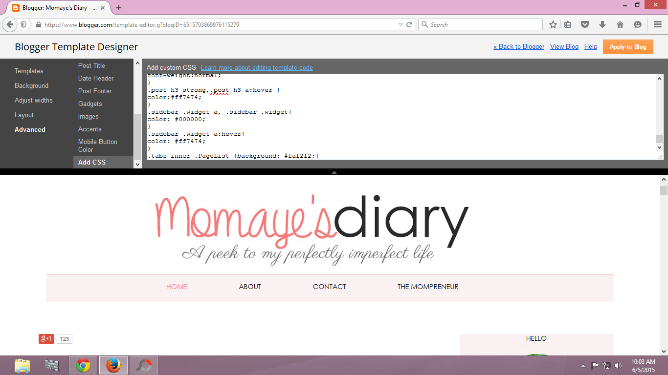Screen dimensions: 668x375
Task: Open the search engine selector in search field
Action: [x=424, y=24]
